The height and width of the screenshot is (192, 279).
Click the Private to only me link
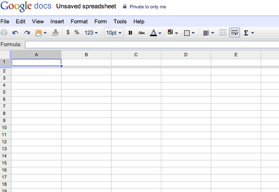click(x=148, y=7)
